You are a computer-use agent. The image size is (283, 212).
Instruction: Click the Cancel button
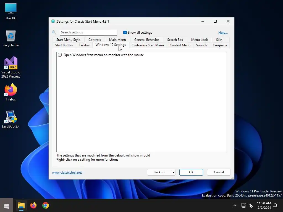coord(219,172)
